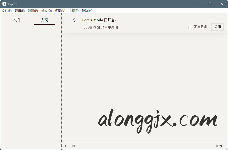Show word count details at 0 词
228x150 pixels.
pyautogui.click(x=219, y=146)
